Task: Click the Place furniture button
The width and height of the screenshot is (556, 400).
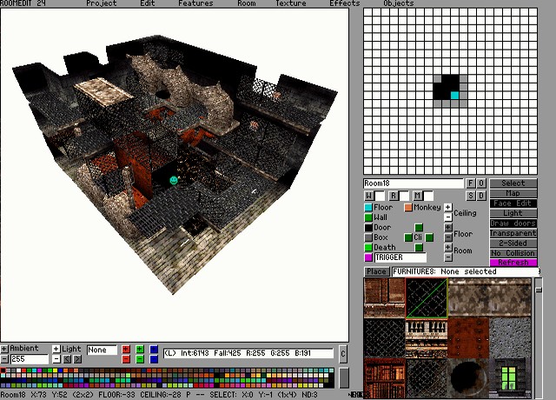Action: coord(376,271)
